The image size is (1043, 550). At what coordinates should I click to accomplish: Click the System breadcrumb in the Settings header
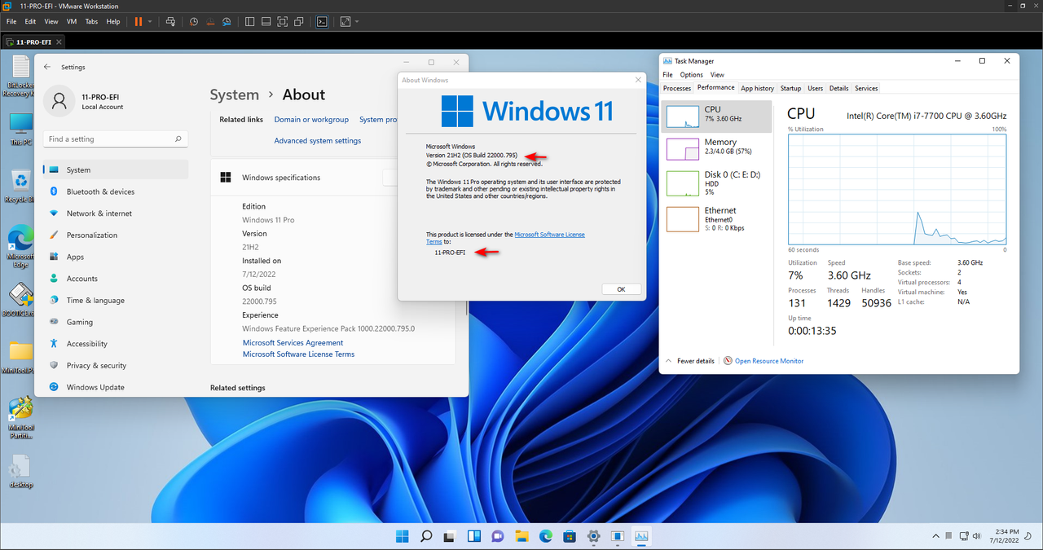(x=235, y=95)
